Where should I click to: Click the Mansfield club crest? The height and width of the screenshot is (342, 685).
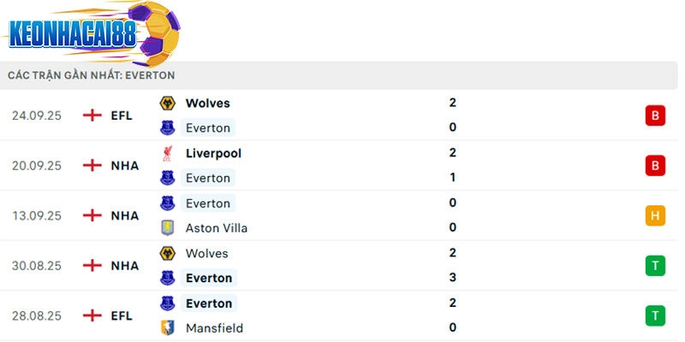(168, 328)
